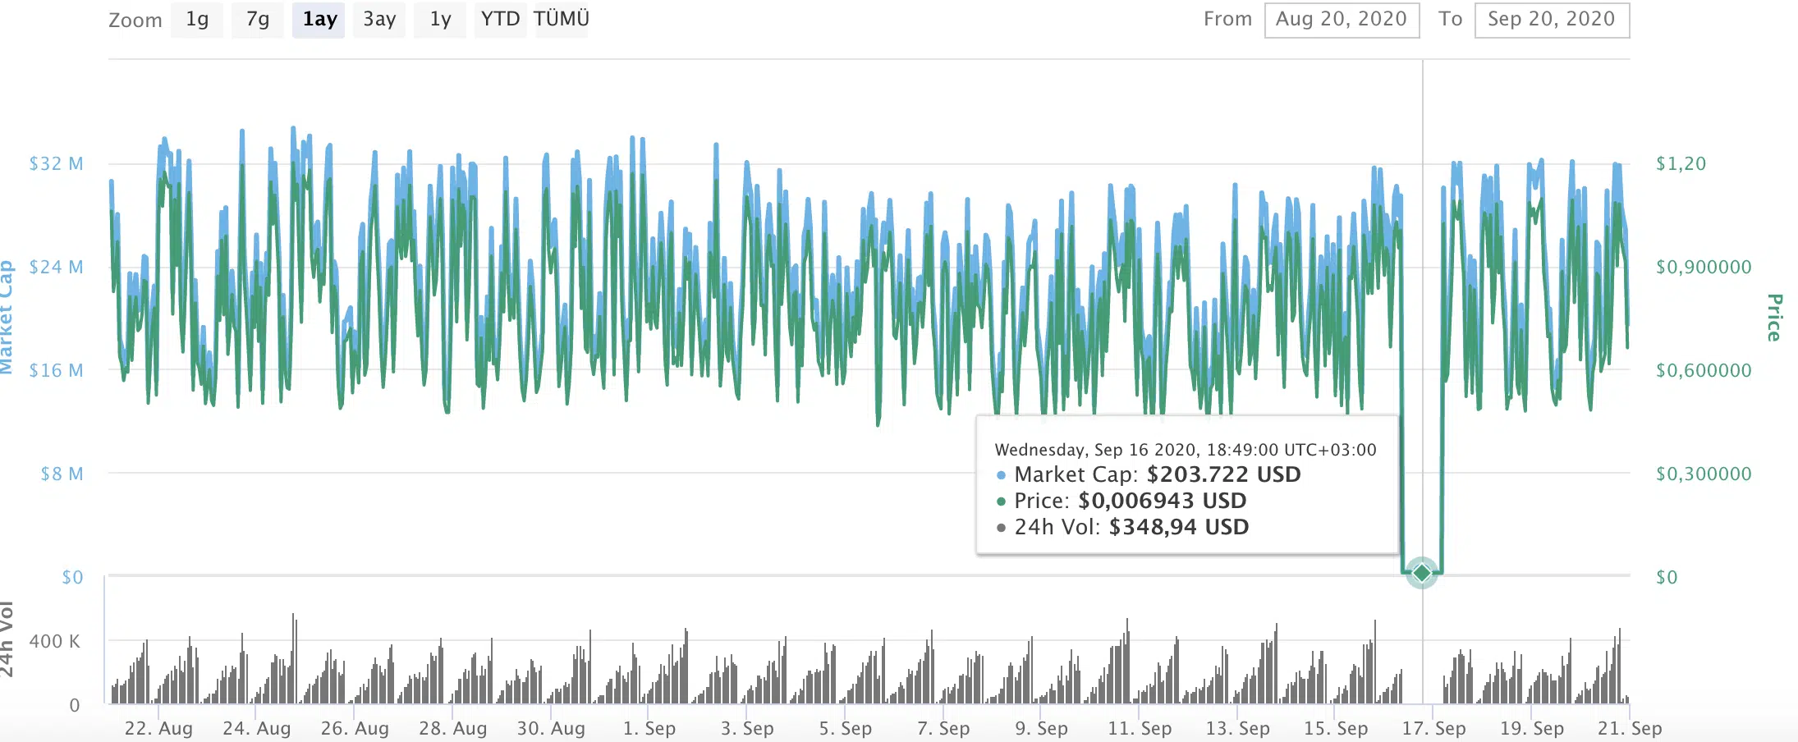Click the $32 M market cap label
This screenshot has height=742, width=1798.
[56, 163]
